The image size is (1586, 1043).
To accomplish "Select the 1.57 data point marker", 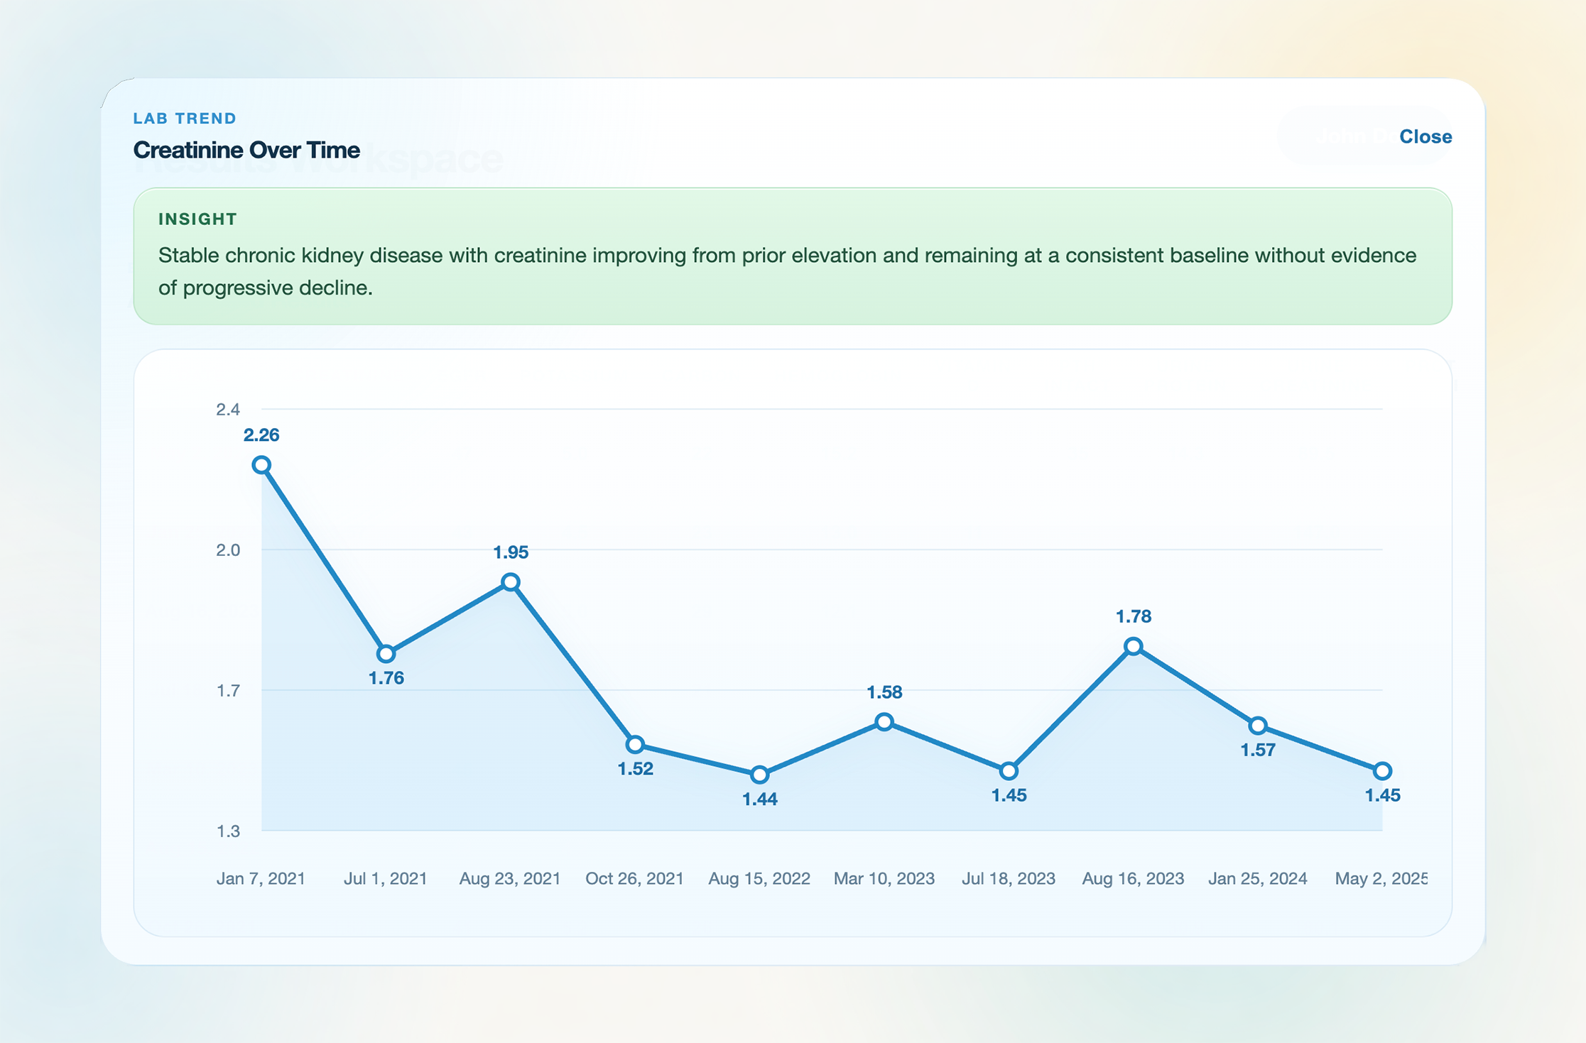I will tap(1257, 726).
